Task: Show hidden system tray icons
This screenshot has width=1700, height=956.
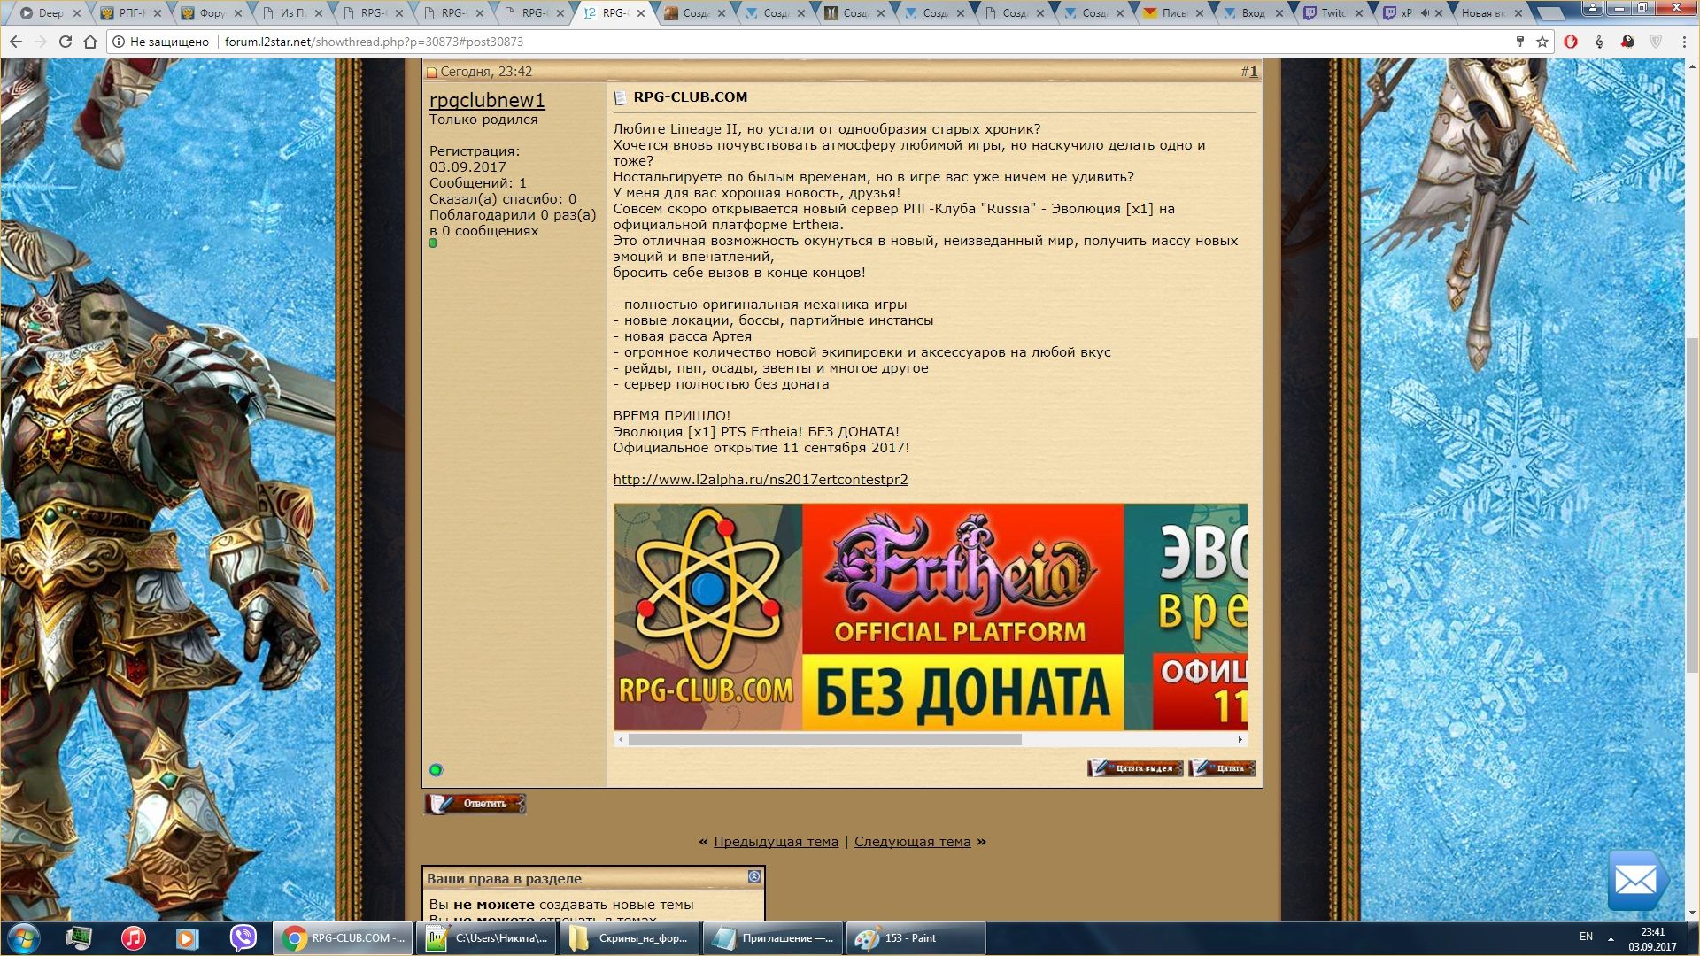Action: [1611, 938]
